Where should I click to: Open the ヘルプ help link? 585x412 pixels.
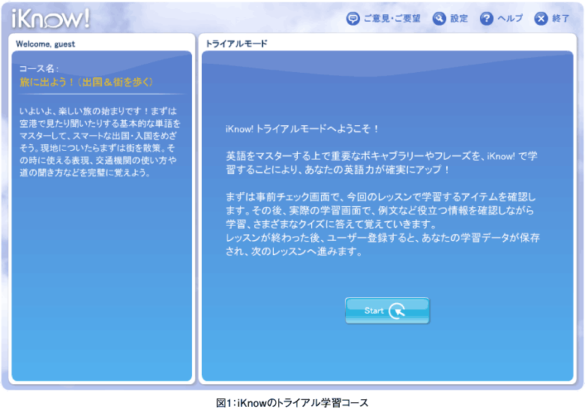[x=511, y=18]
